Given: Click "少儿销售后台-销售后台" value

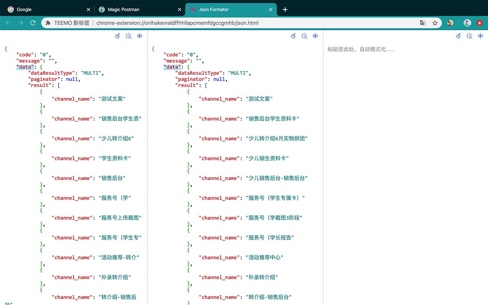Looking at the screenshot, I should click(276, 178).
